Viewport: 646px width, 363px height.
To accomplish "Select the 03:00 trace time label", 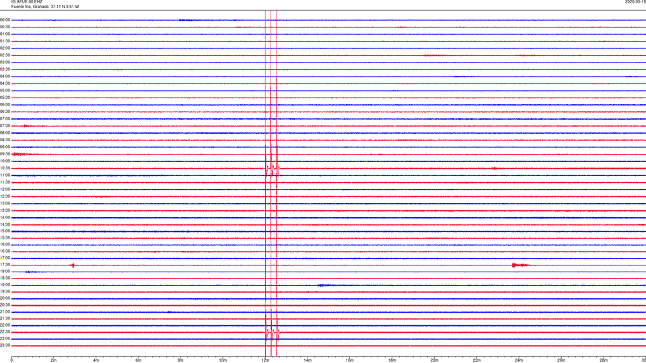I will click(5, 62).
